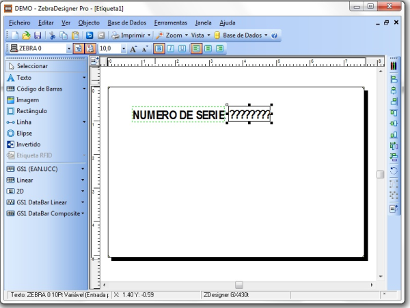410x308 pixels.
Task: Click the Cut scissors icon
Action: point(52,35)
